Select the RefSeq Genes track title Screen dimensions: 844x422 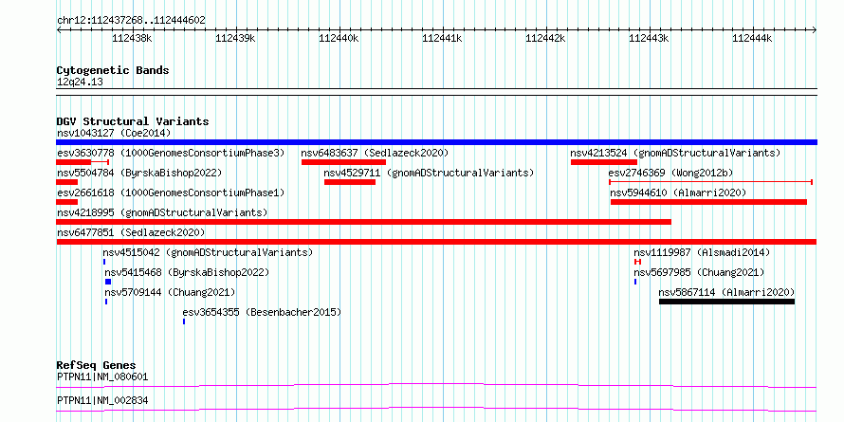pyautogui.click(x=96, y=366)
